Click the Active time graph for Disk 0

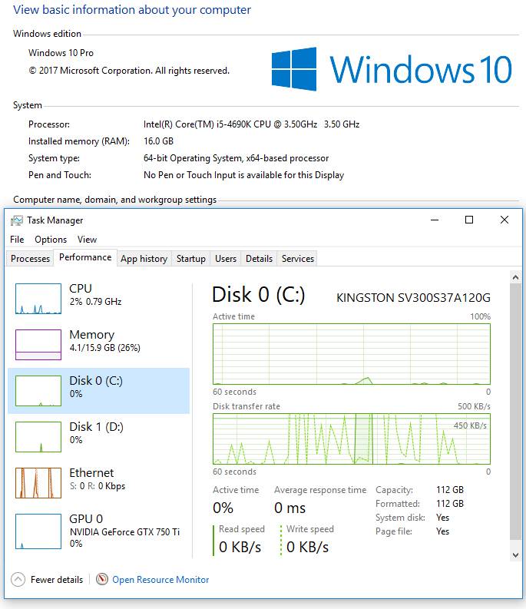(352, 354)
